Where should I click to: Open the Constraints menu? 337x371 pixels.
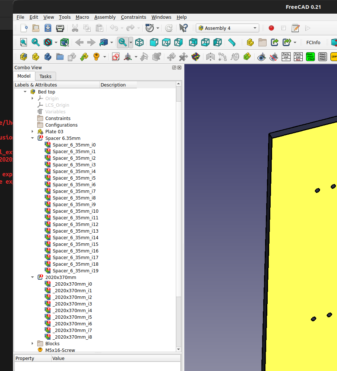pyautogui.click(x=133, y=17)
